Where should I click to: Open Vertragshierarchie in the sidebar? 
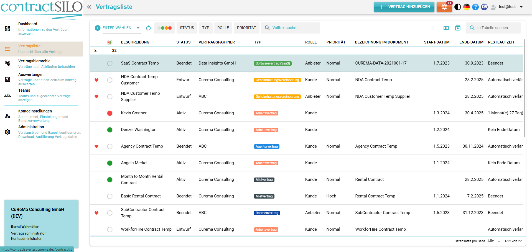point(34,61)
